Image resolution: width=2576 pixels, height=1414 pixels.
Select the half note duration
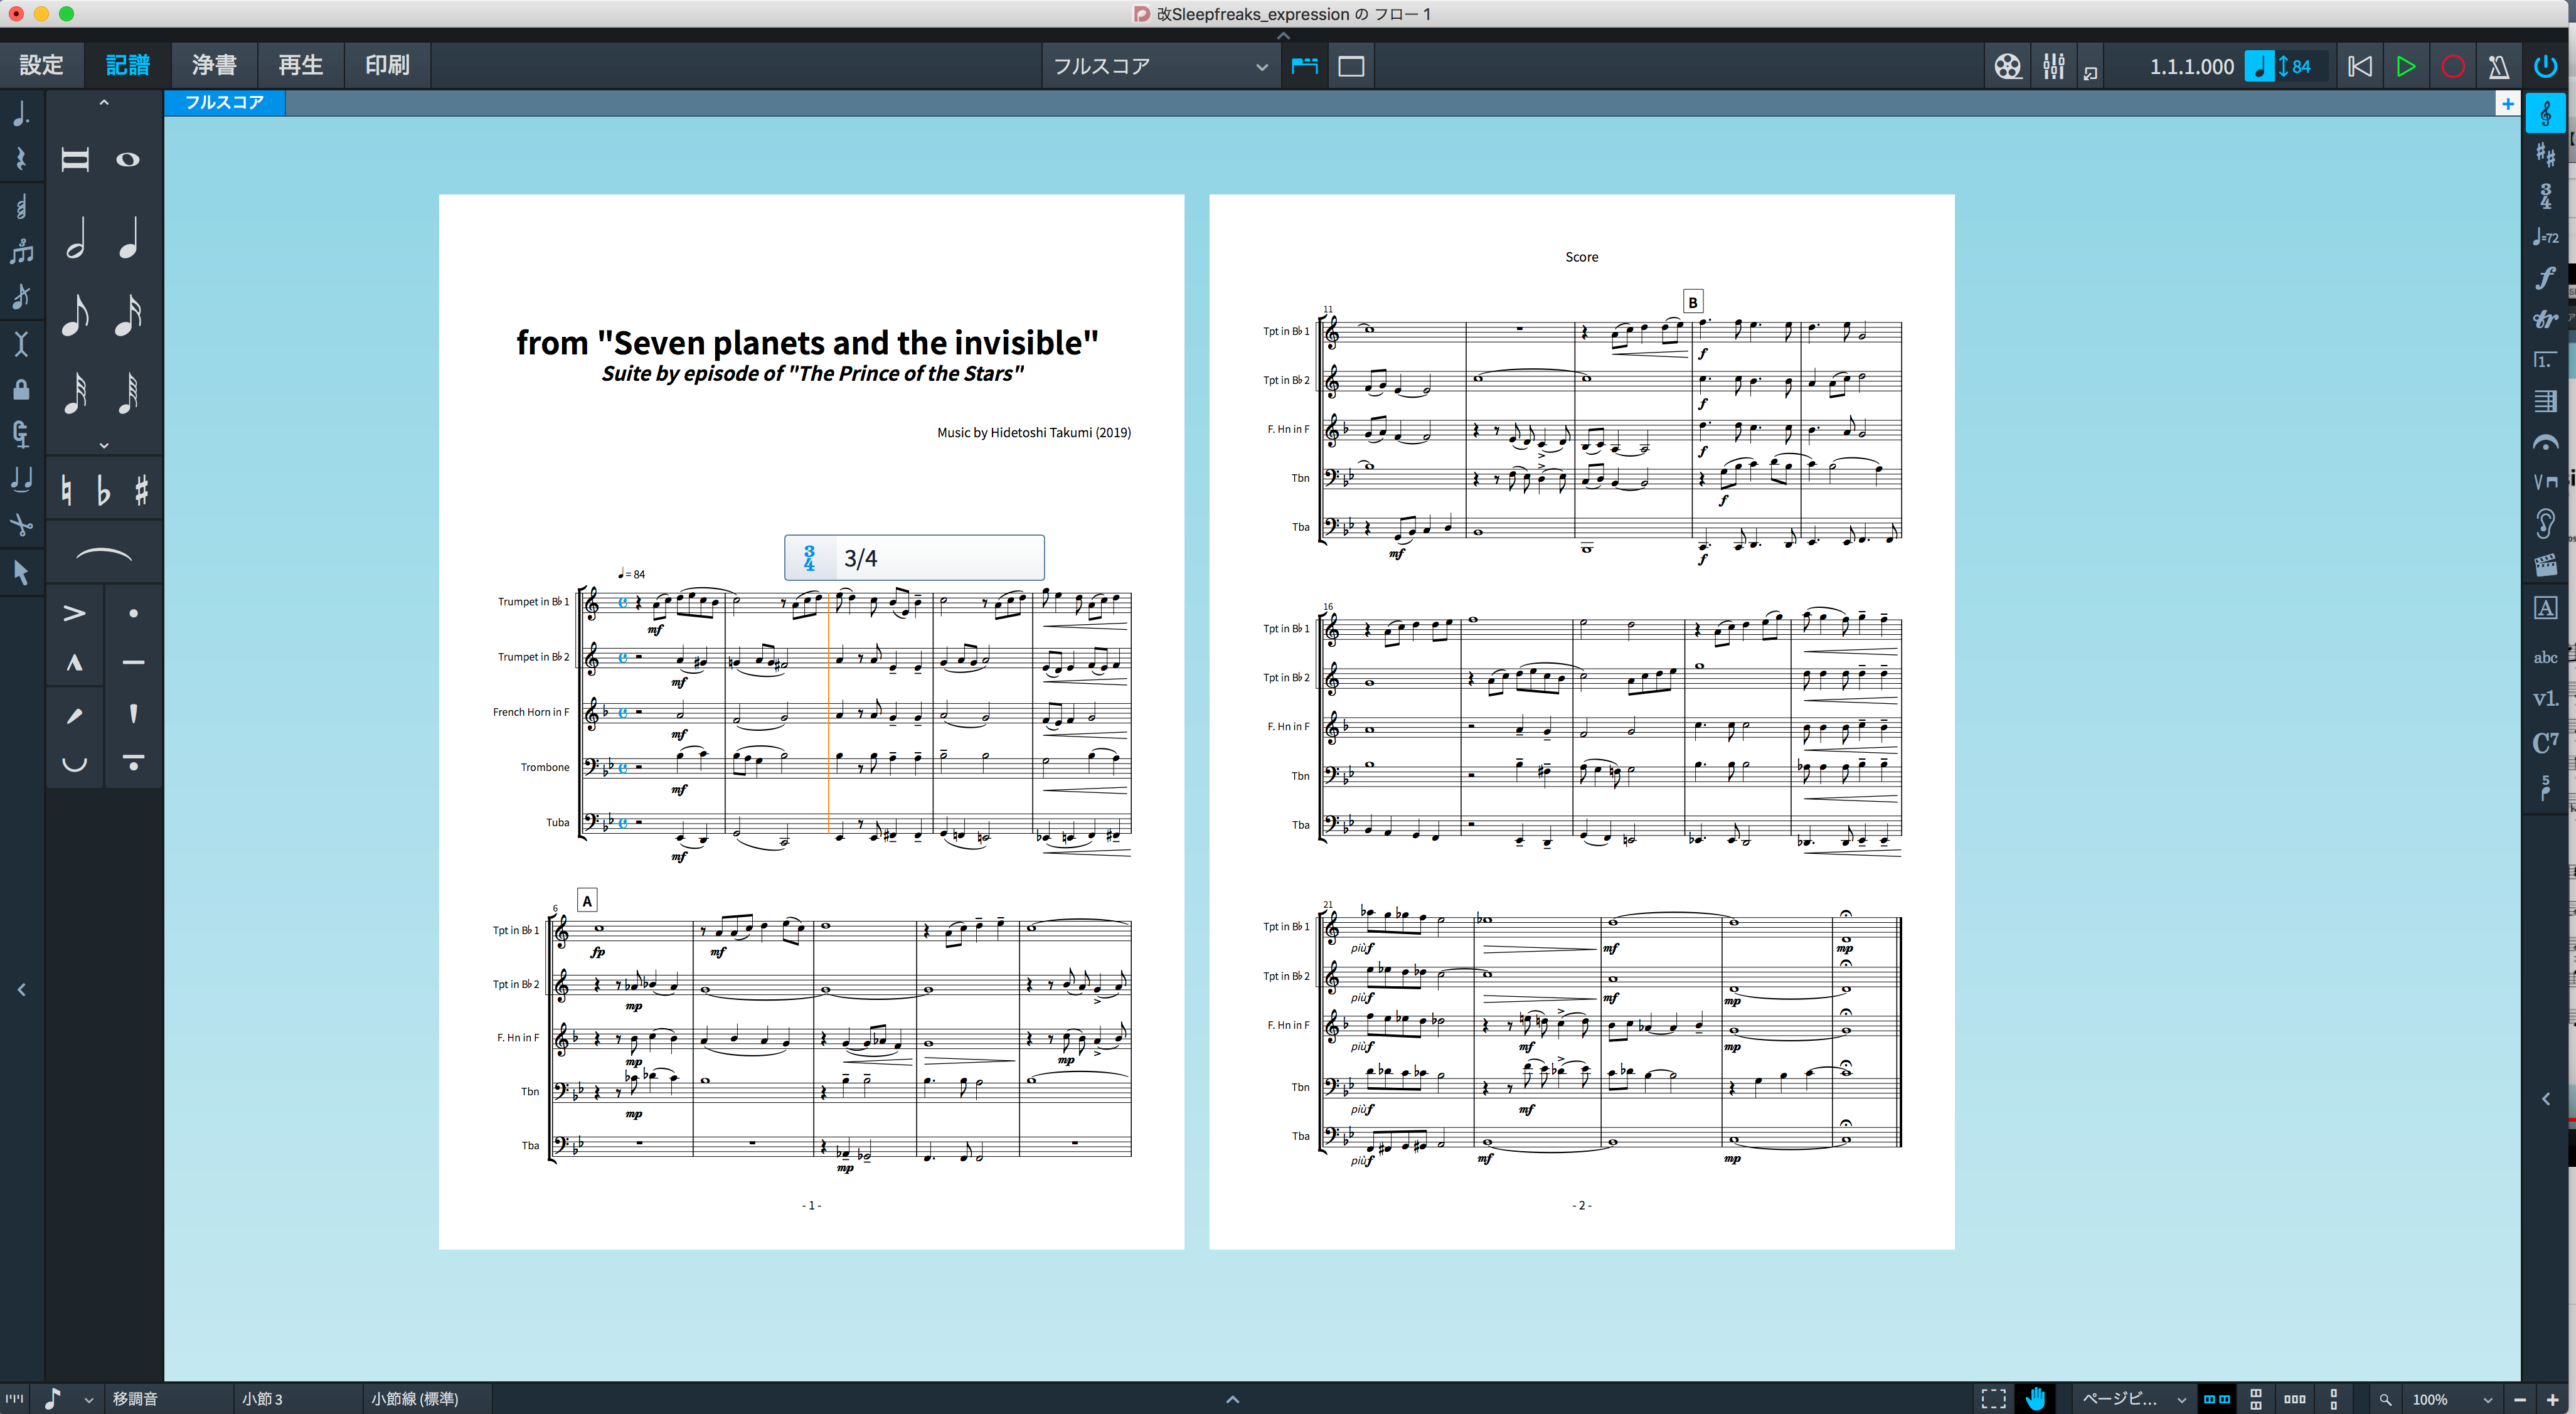click(x=75, y=238)
